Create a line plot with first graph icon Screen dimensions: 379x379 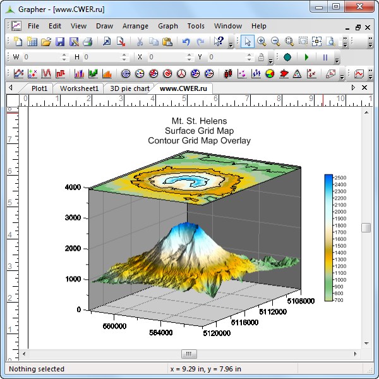[18, 74]
